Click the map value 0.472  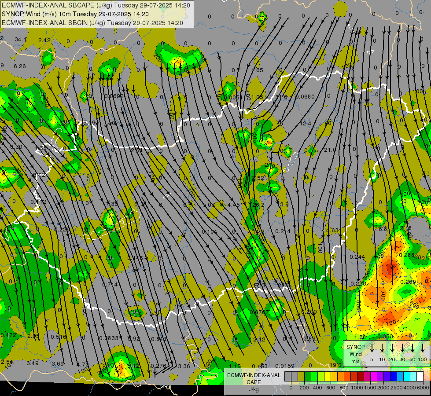coord(8,335)
